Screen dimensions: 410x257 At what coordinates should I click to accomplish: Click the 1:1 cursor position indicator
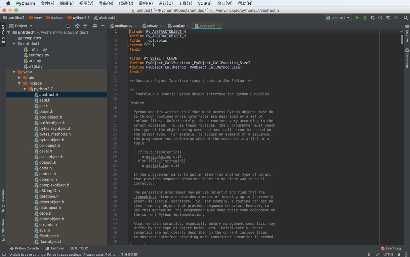click(x=369, y=254)
